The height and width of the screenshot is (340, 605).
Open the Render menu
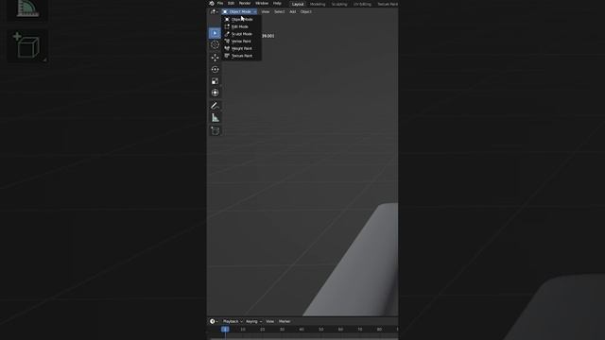[245, 4]
